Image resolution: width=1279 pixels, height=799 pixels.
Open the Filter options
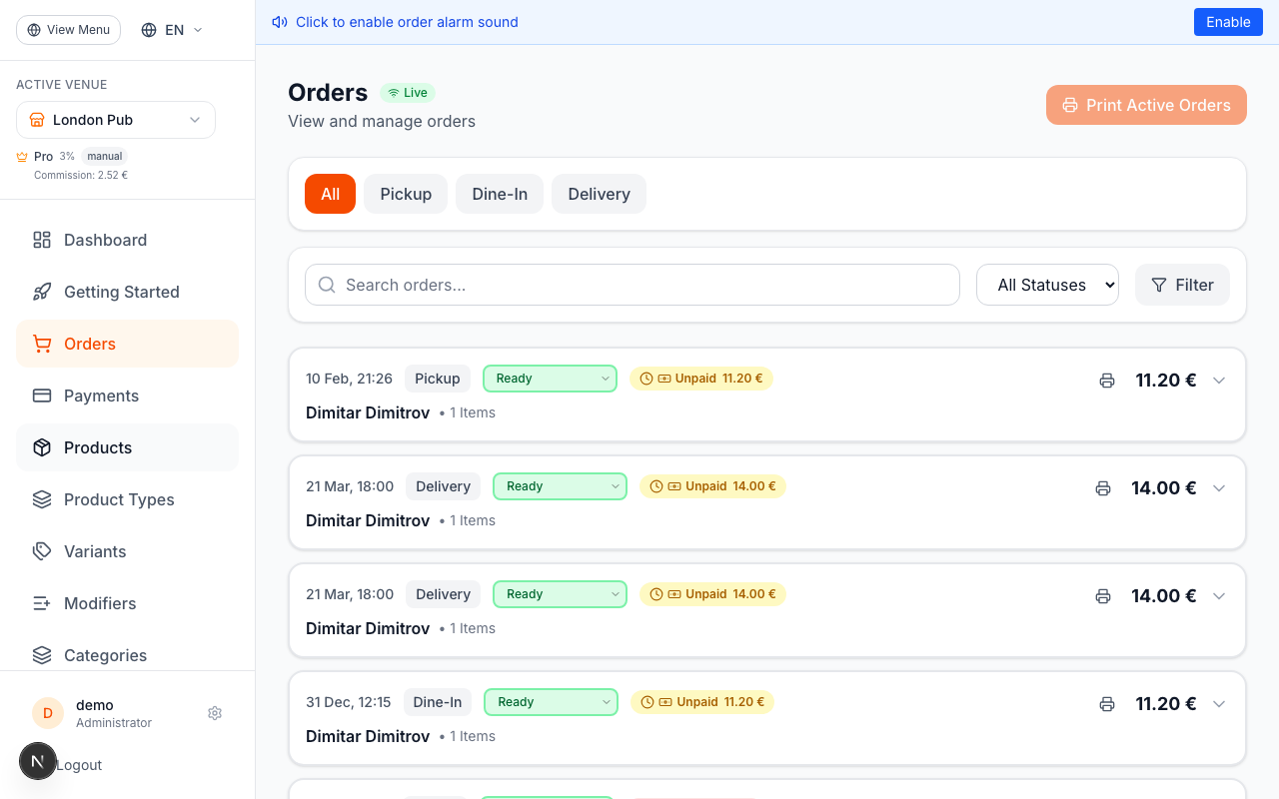pyautogui.click(x=1182, y=285)
